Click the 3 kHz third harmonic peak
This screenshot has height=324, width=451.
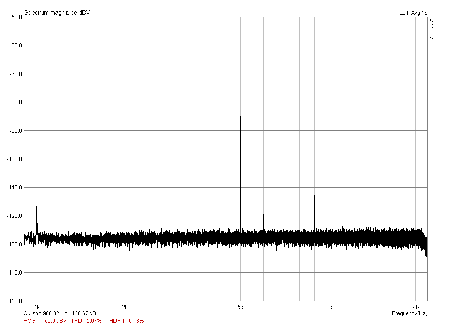pyautogui.click(x=176, y=107)
